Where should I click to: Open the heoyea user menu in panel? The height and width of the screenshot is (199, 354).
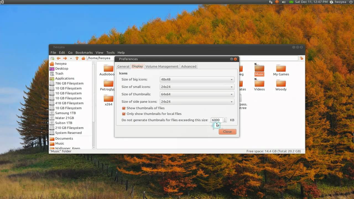(x=338, y=2)
